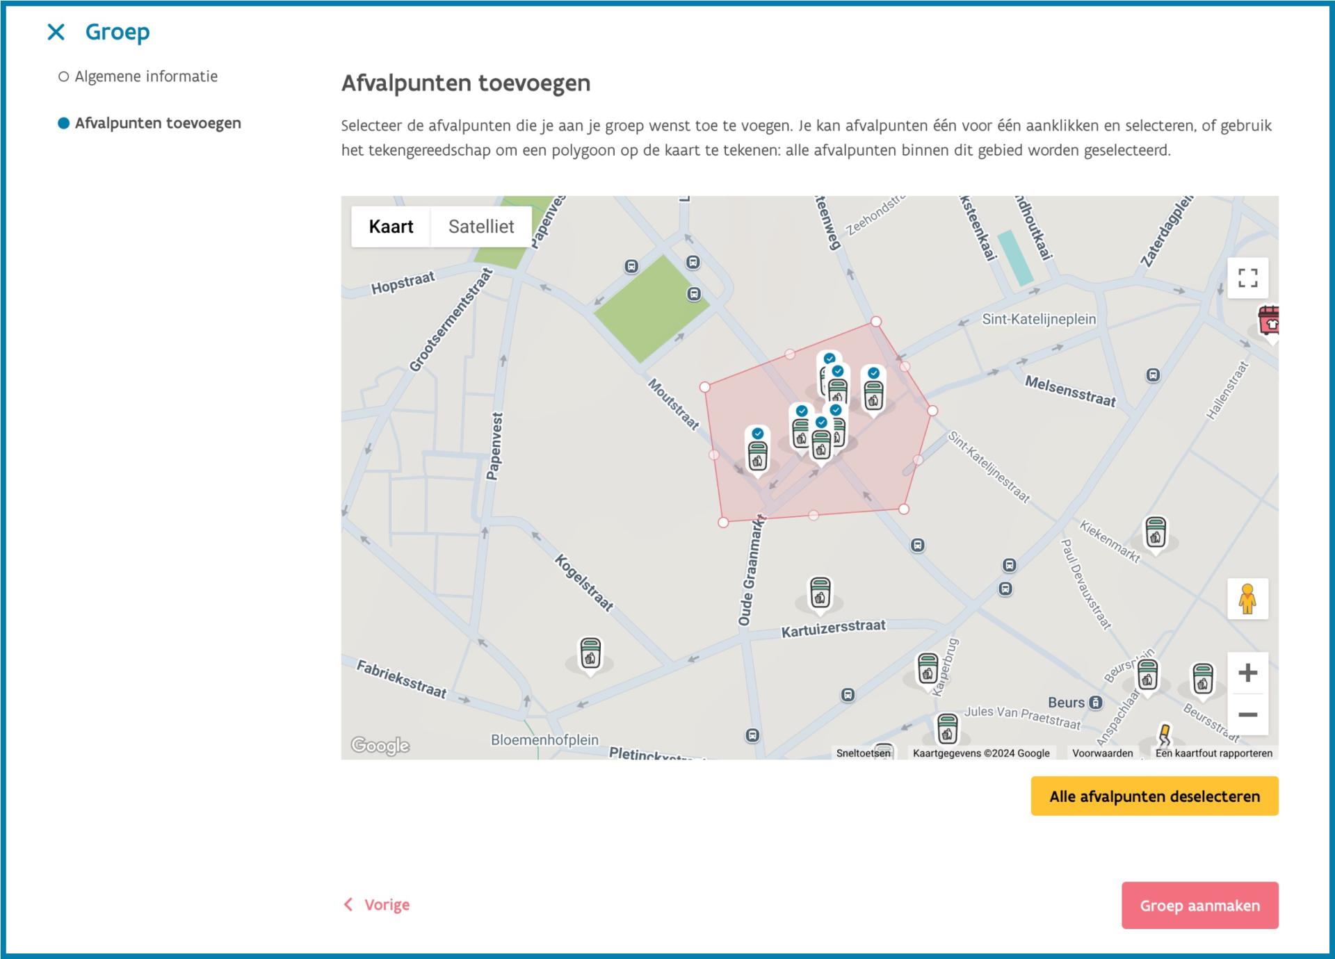Go back with the Vorige link
1335x959 pixels.
(377, 905)
